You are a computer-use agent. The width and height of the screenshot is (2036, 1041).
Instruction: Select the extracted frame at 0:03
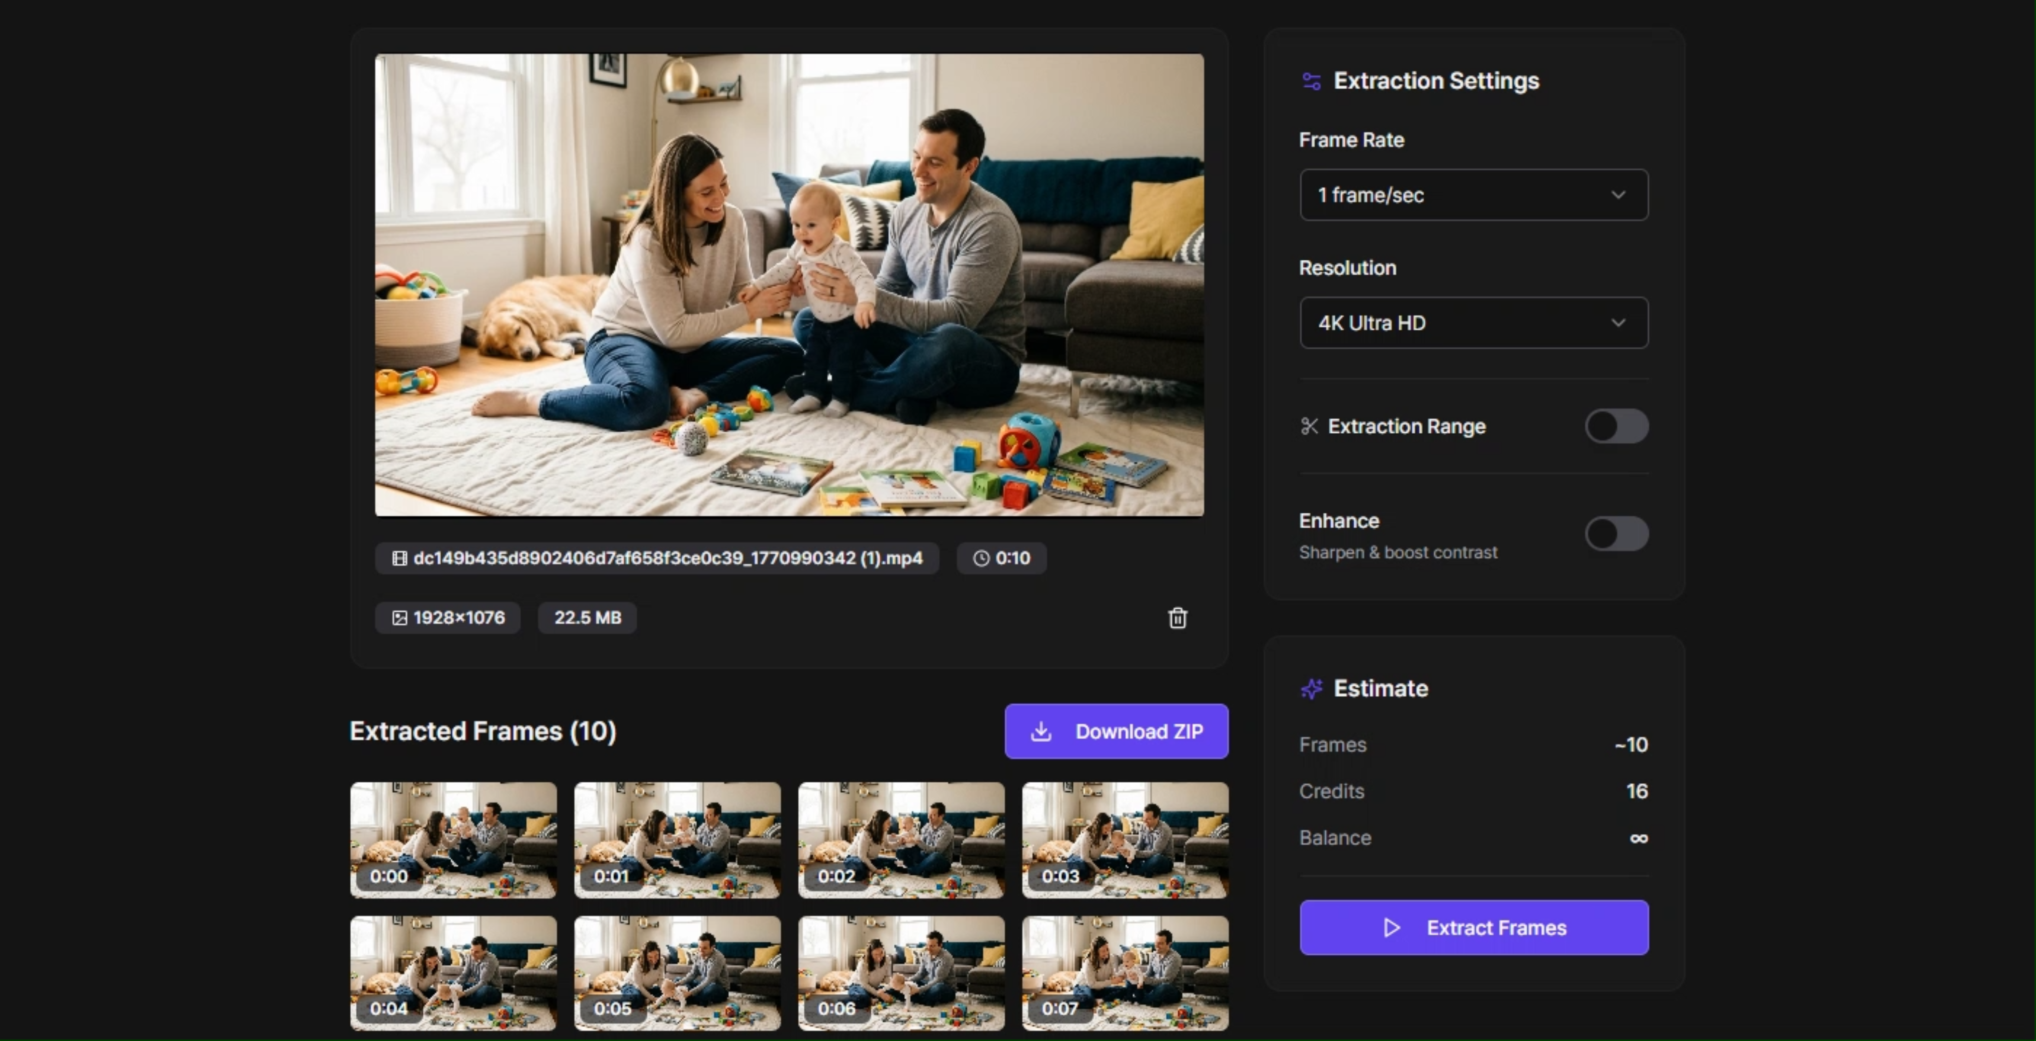click(x=1125, y=840)
